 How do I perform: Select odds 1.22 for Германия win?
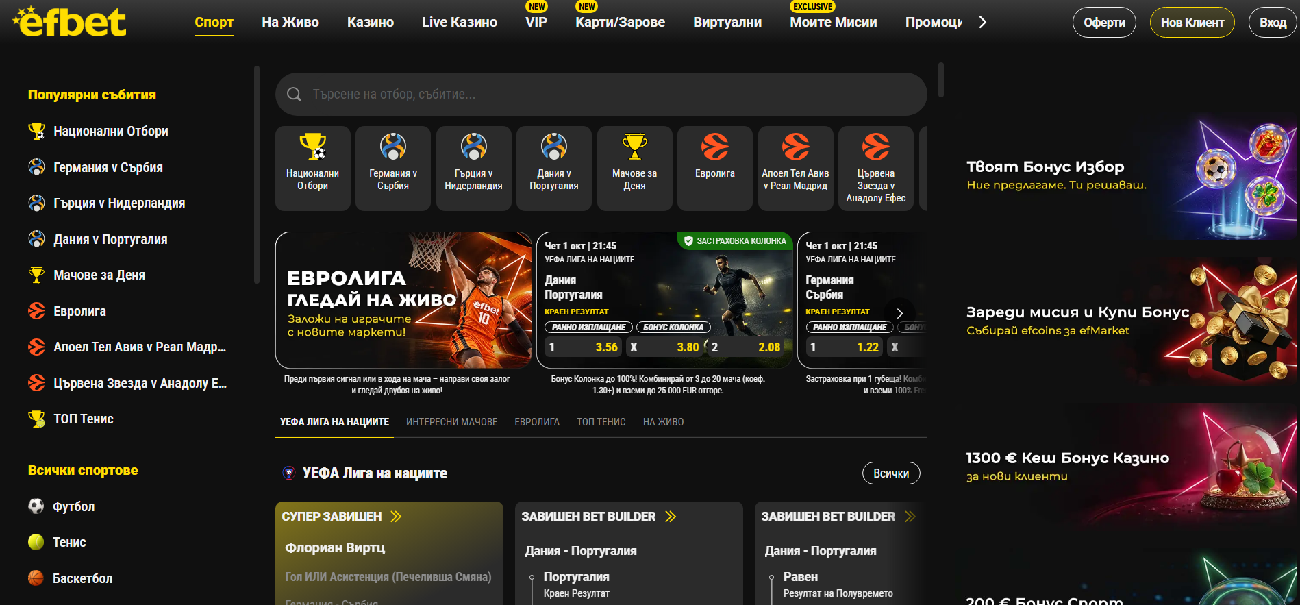(x=844, y=347)
